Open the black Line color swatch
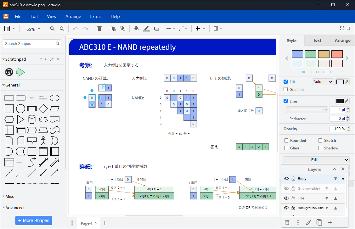 (x=340, y=101)
